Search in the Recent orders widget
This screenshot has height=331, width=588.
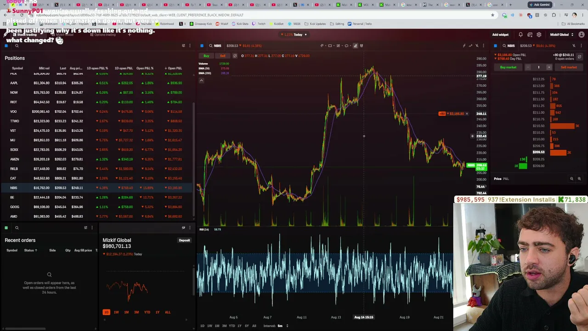pyautogui.click(x=17, y=228)
